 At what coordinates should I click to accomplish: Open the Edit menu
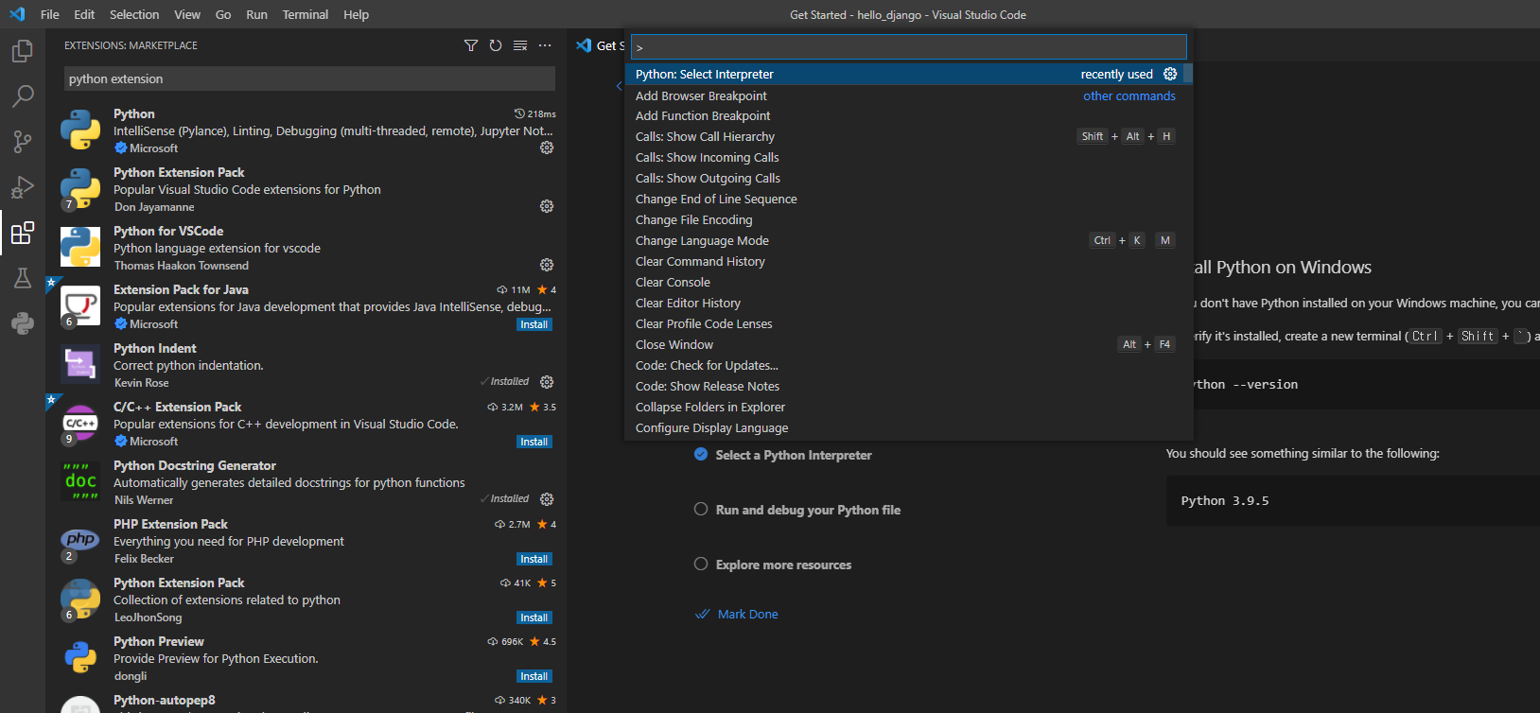point(84,14)
